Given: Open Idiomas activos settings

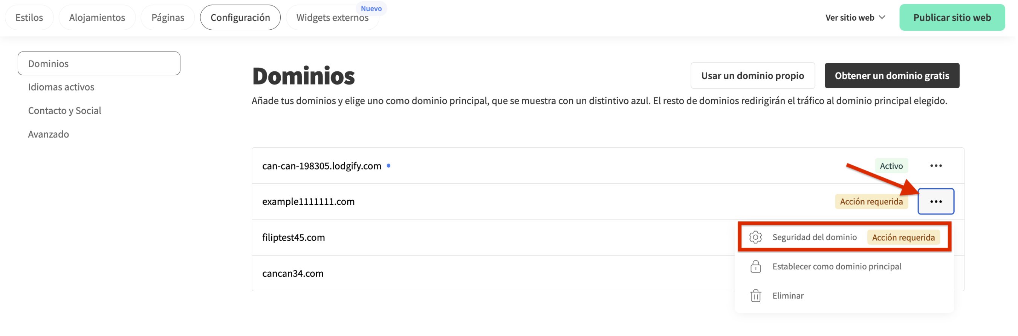Looking at the screenshot, I should pos(61,87).
